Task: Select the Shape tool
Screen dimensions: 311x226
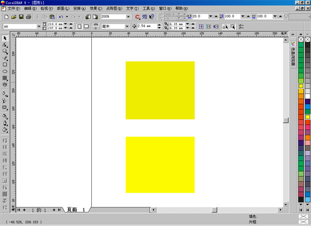Action: 5,45
